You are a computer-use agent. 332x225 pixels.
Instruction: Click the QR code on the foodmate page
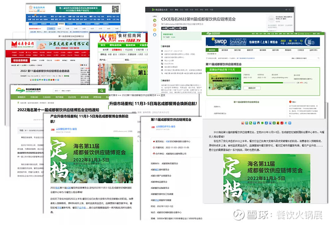pyautogui.click(x=115, y=9)
